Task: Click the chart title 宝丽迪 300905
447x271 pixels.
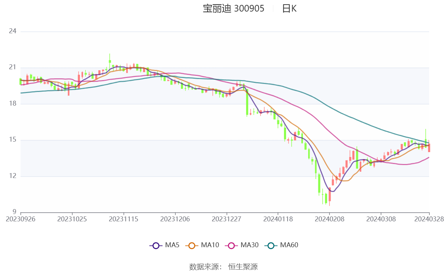Action: (x=233, y=9)
